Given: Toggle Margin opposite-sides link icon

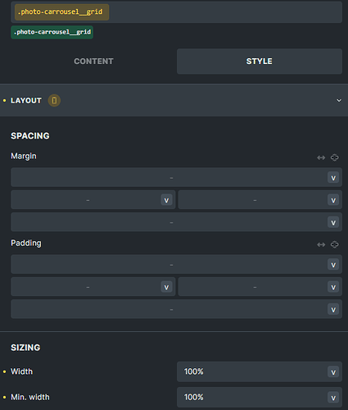Looking at the screenshot, I should [x=321, y=157].
